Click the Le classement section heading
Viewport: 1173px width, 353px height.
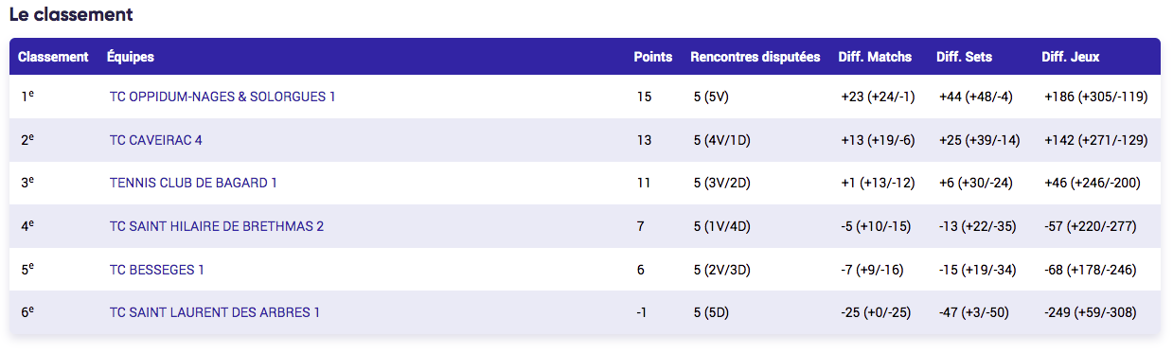pos(71,14)
